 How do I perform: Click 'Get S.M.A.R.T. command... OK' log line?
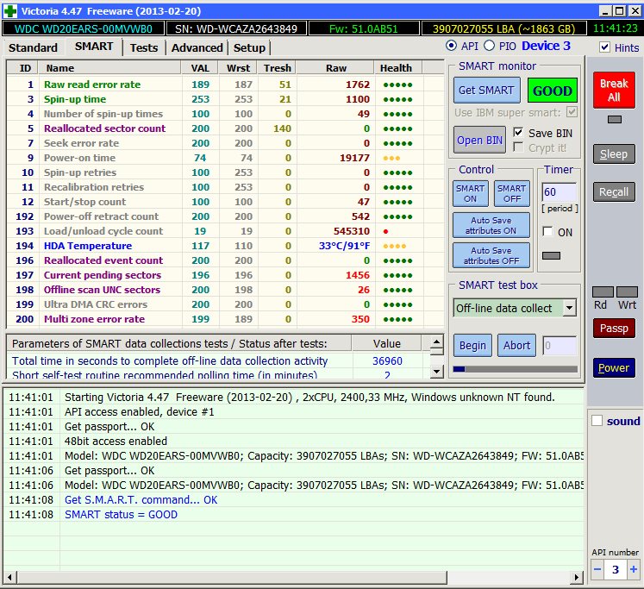(141, 500)
